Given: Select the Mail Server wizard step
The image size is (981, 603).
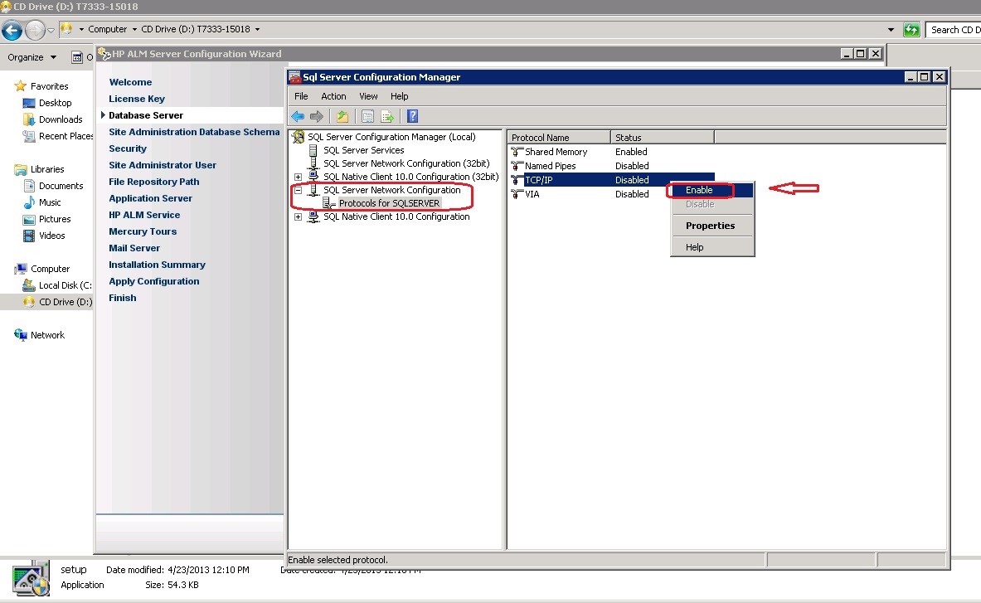Looking at the screenshot, I should [134, 248].
